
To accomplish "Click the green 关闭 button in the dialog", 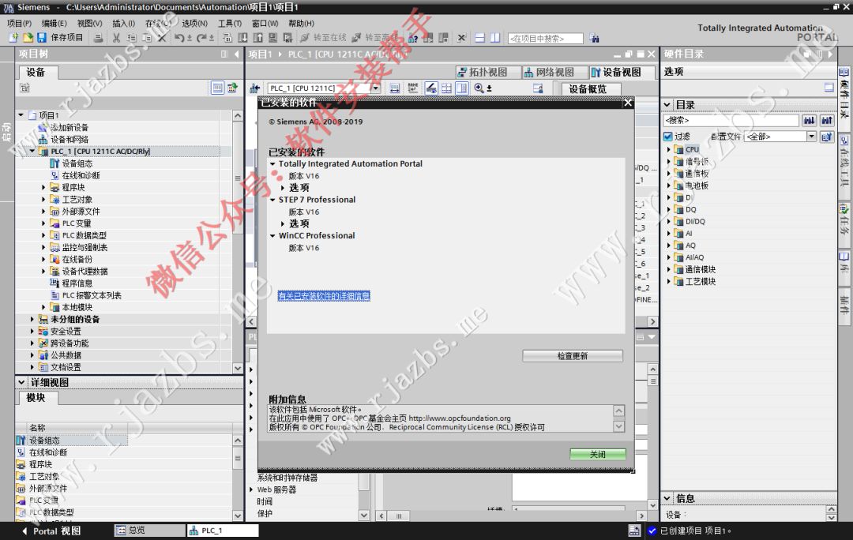I will pos(598,454).
